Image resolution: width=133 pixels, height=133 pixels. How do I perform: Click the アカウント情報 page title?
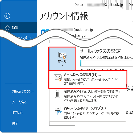[x=64, y=16]
